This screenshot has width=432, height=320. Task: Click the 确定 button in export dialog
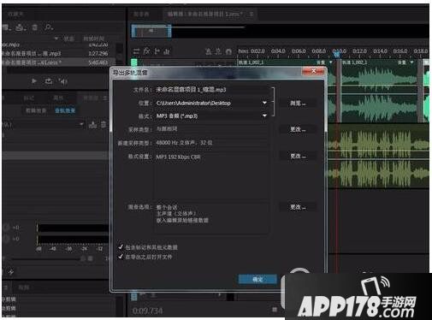coord(257,279)
